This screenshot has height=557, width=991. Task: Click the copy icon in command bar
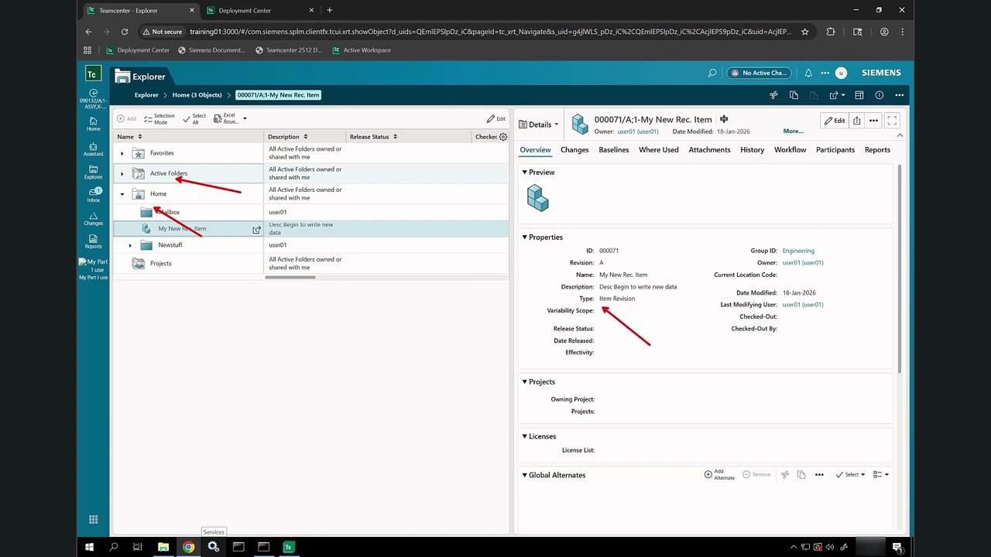[794, 95]
